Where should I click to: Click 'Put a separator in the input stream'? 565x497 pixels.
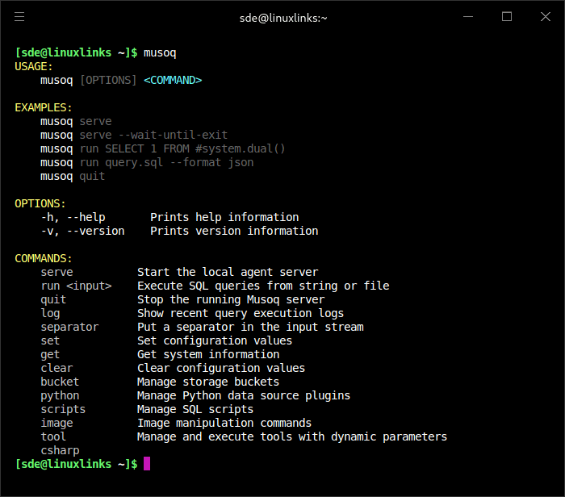250,327
